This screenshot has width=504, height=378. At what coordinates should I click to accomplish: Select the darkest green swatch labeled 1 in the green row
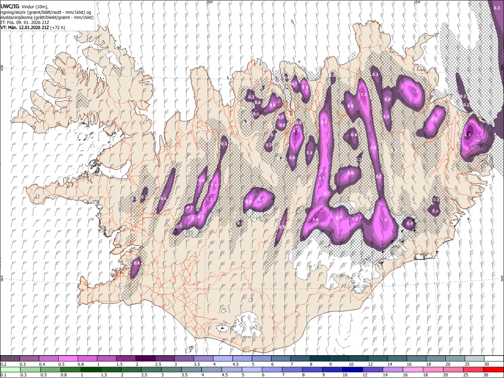[90, 369]
